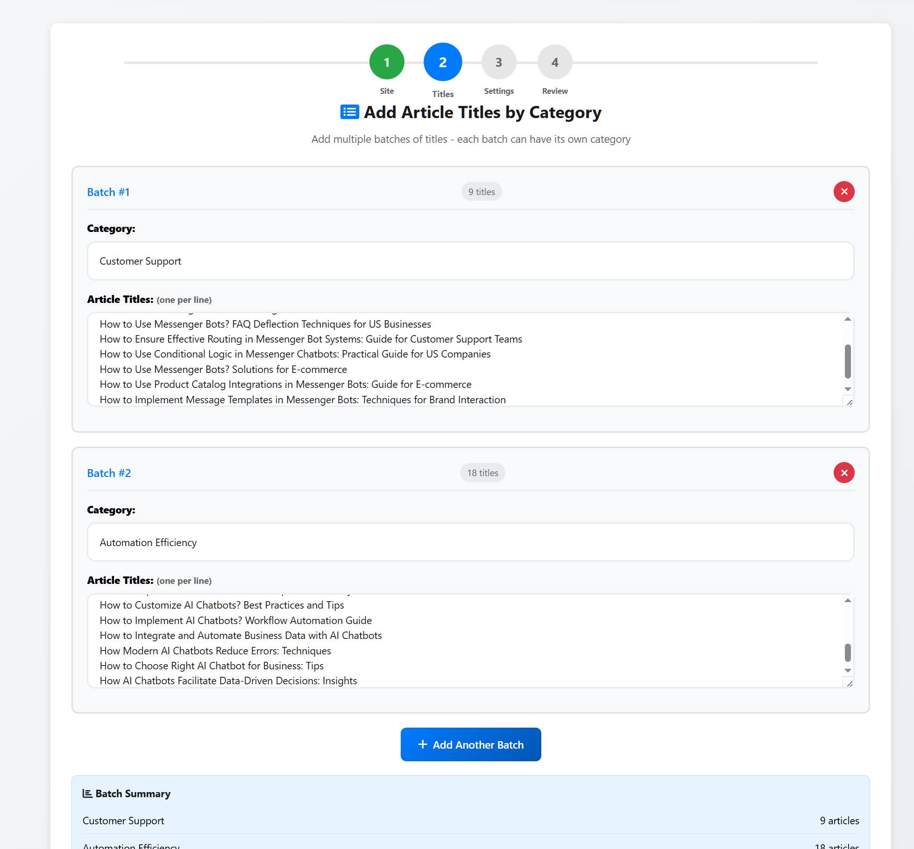Image resolution: width=914 pixels, height=849 pixels.
Task: Go to step 1 Site circle
Action: coord(386,62)
